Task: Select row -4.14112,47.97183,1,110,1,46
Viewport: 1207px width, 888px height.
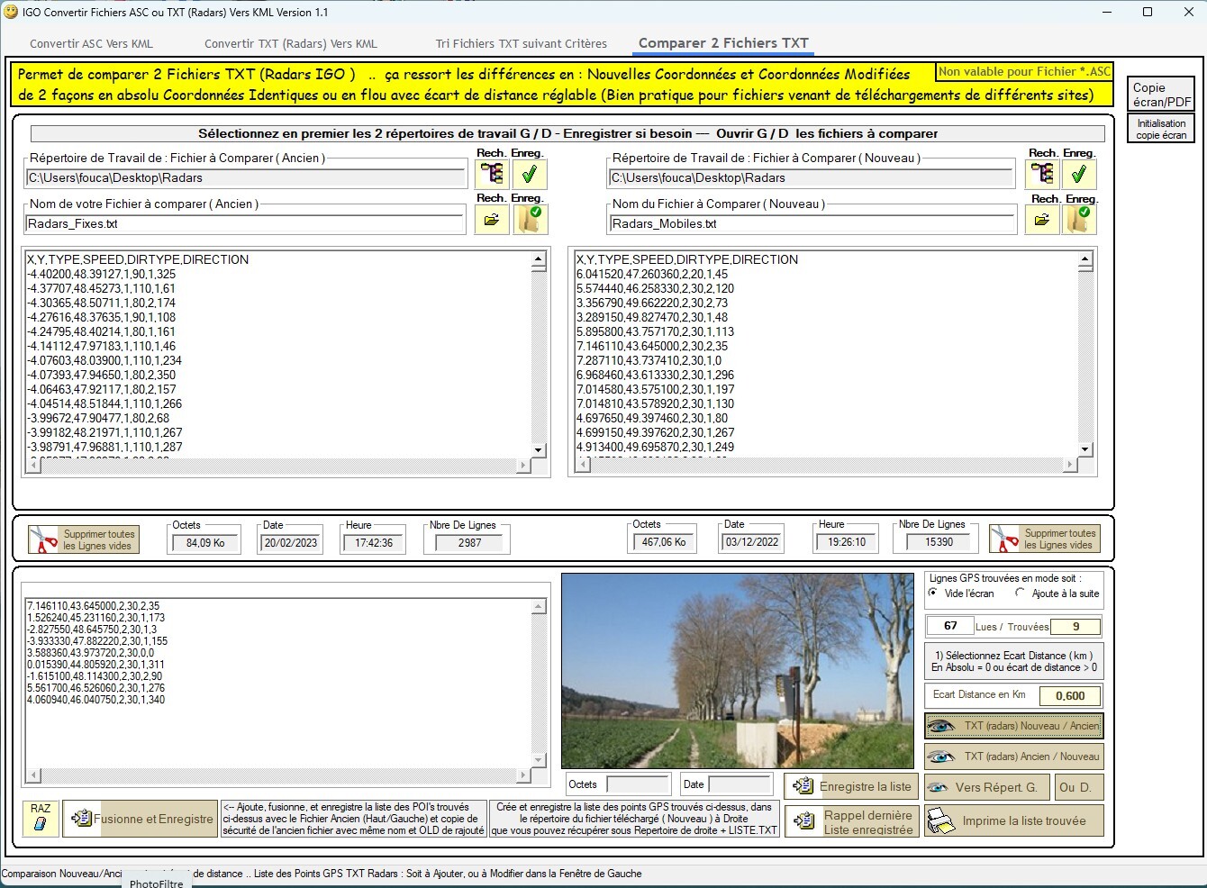Action: pos(102,346)
